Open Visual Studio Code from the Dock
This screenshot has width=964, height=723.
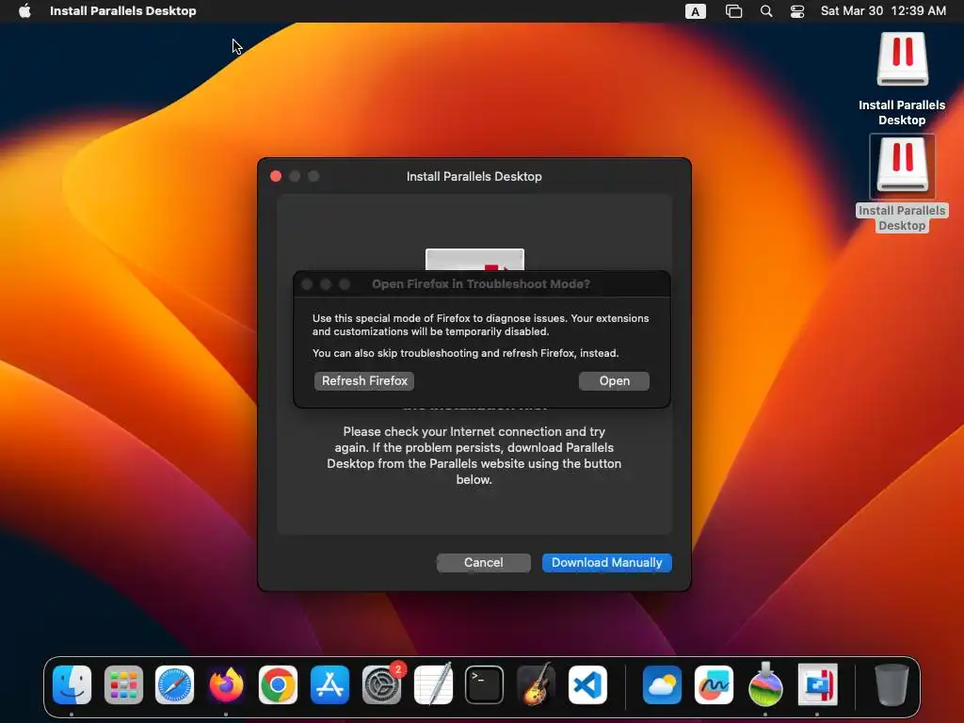coord(587,684)
